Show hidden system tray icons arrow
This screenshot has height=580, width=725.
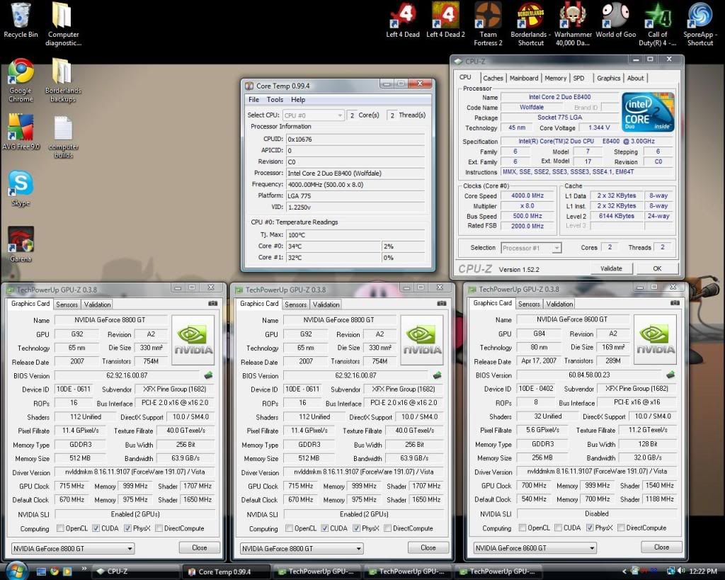click(624, 572)
